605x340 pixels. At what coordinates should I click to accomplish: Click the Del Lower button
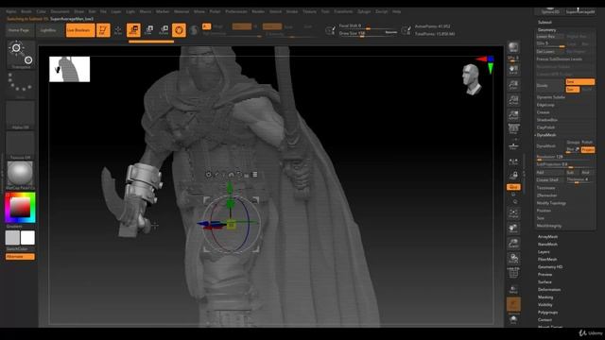550,52
